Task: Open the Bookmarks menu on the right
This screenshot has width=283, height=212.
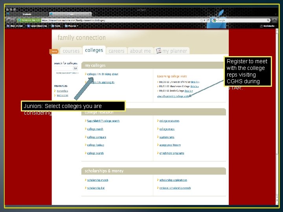Action: (268, 26)
